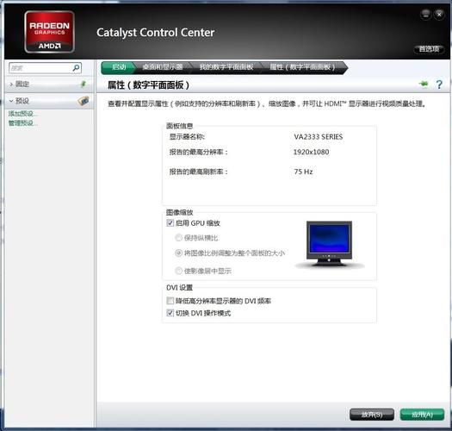This screenshot has height=431, width=452.
Task: Go to the 启动 breadcrumb tab
Action: click(x=119, y=67)
